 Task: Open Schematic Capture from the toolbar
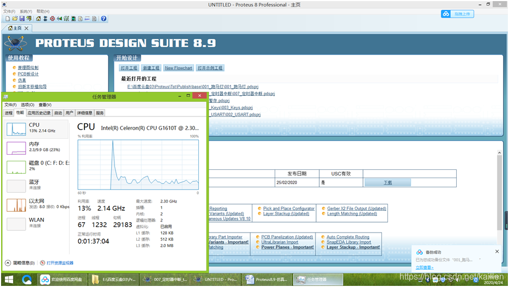coord(45,19)
